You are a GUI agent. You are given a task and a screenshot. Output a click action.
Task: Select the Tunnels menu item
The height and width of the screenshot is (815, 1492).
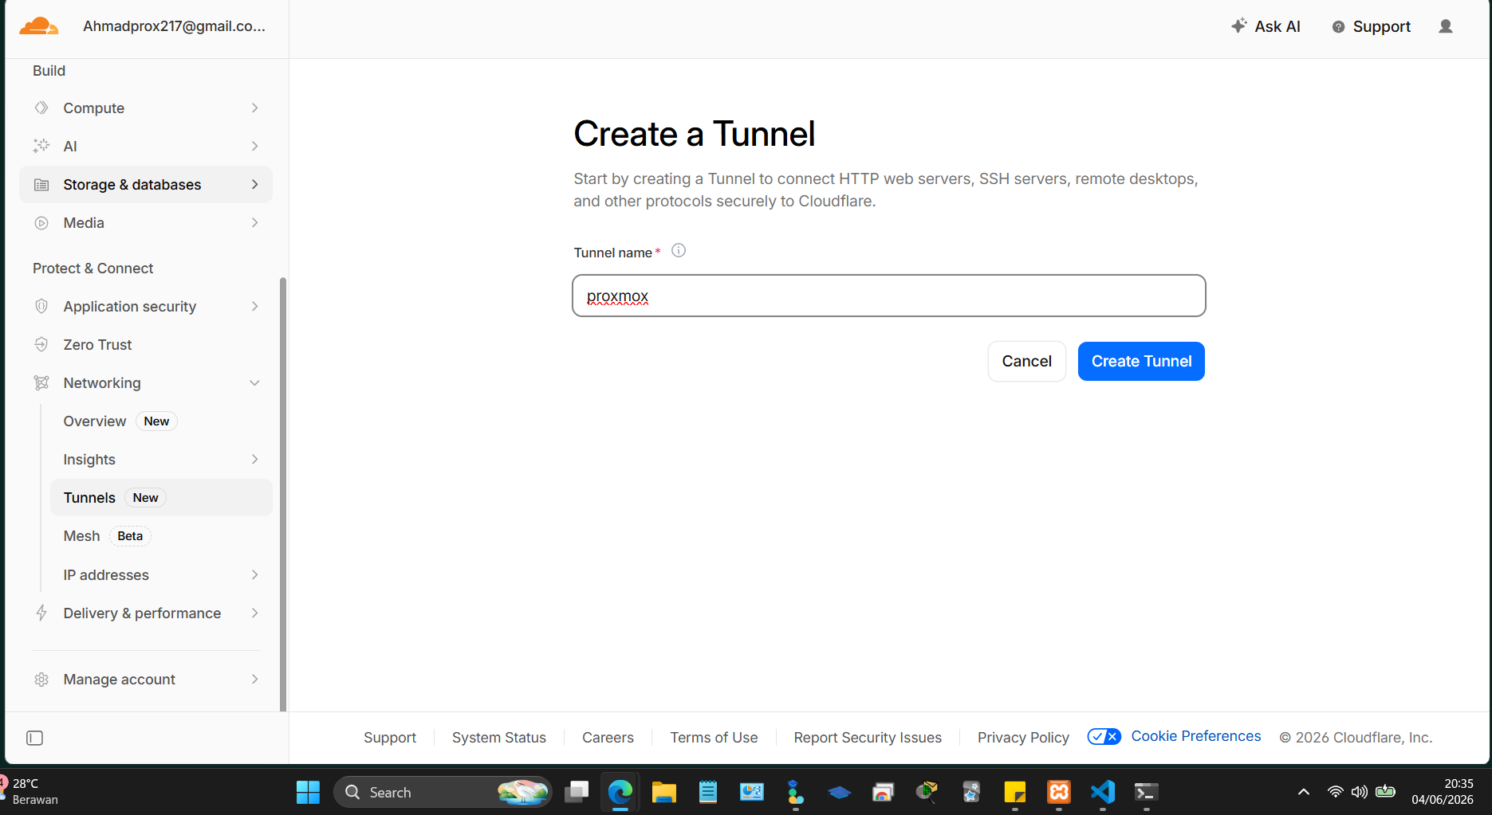[161, 498]
